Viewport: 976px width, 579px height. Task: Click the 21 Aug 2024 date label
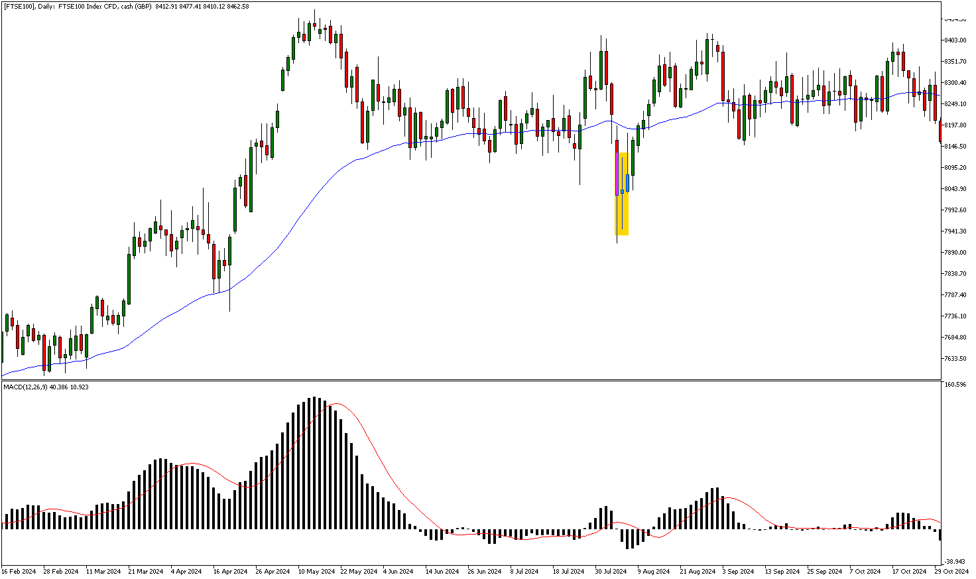(698, 571)
